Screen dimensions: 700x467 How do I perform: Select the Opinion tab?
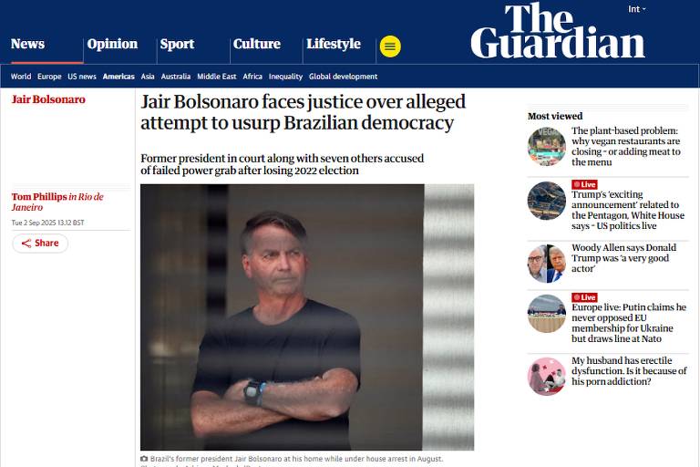[112, 44]
